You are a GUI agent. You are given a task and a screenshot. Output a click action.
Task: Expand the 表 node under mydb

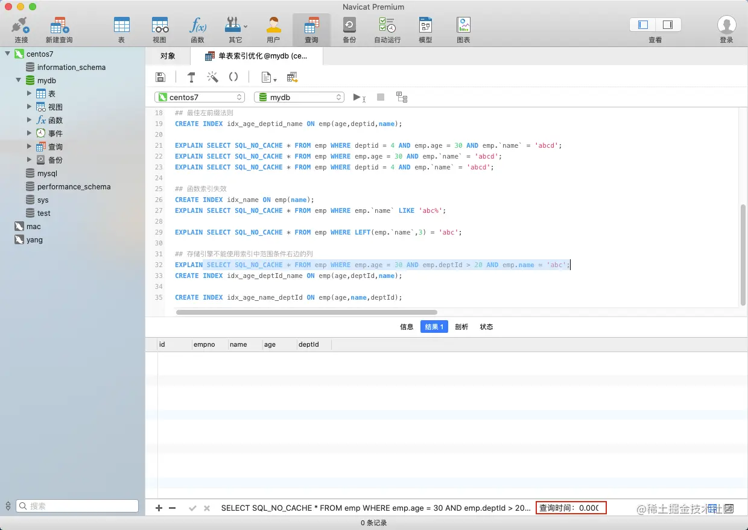[x=30, y=93]
